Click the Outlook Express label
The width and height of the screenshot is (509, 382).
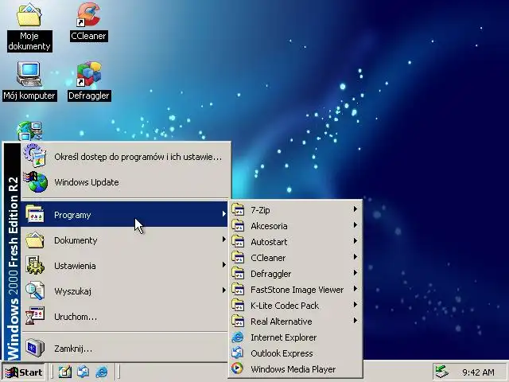282,353
